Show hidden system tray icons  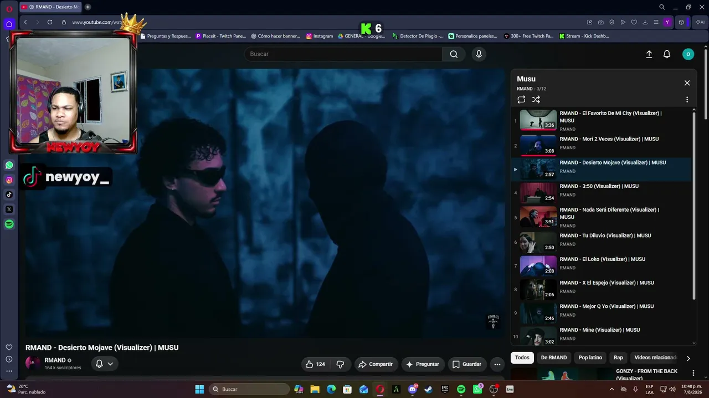[612, 389]
